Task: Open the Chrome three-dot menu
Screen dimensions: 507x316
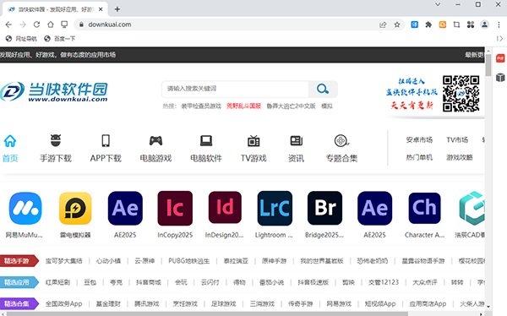Action: [x=499, y=25]
